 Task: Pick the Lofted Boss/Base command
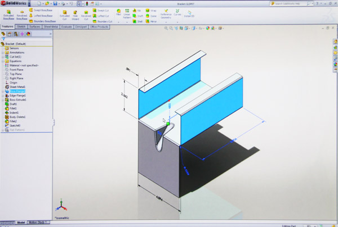[x=41, y=16]
